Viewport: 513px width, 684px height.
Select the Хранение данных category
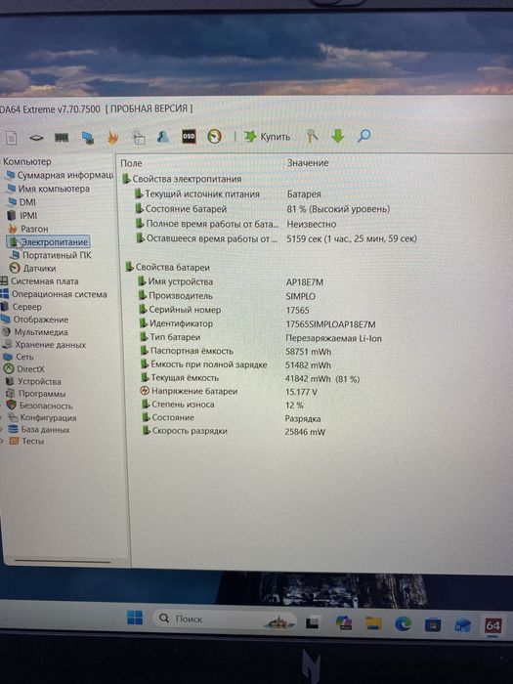click(x=44, y=345)
